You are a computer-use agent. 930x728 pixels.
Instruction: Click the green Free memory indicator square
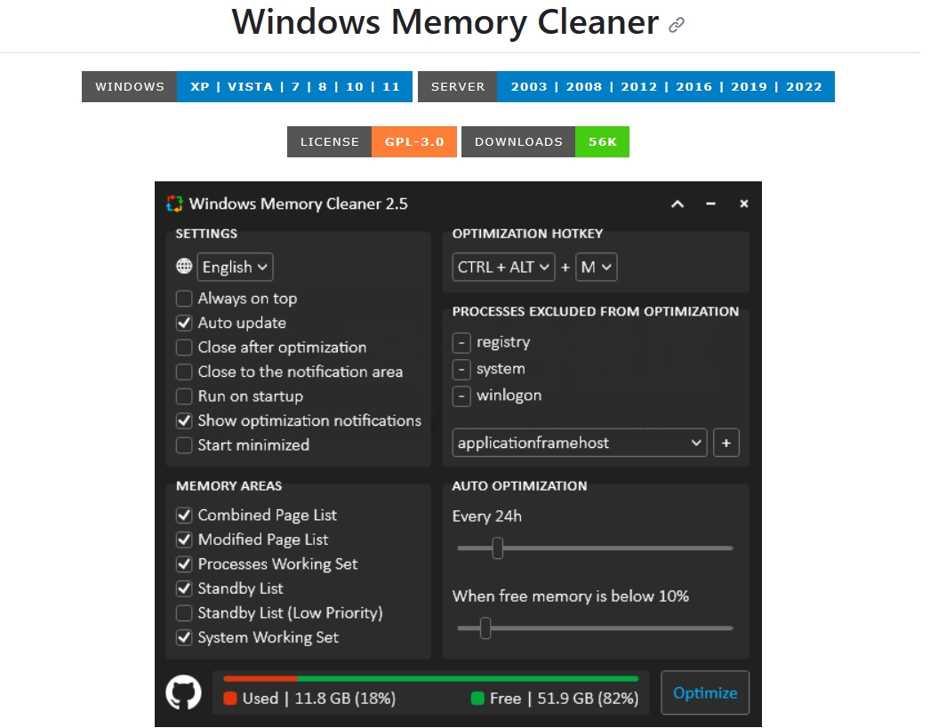[477, 699]
